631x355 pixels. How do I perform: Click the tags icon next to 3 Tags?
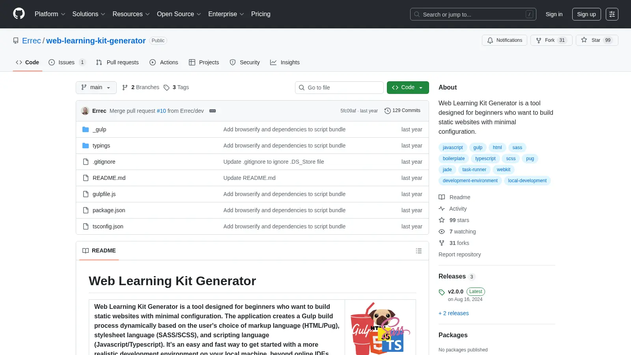click(166, 88)
